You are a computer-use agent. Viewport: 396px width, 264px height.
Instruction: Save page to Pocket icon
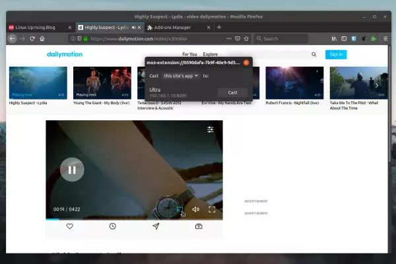(x=238, y=39)
